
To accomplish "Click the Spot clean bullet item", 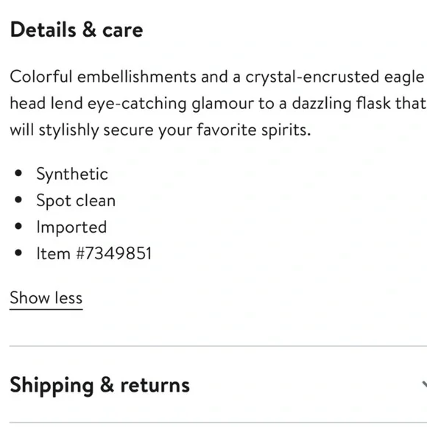I will 76,201.
